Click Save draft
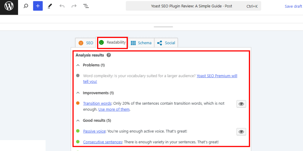The image size is (303, 151). tap(293, 6)
